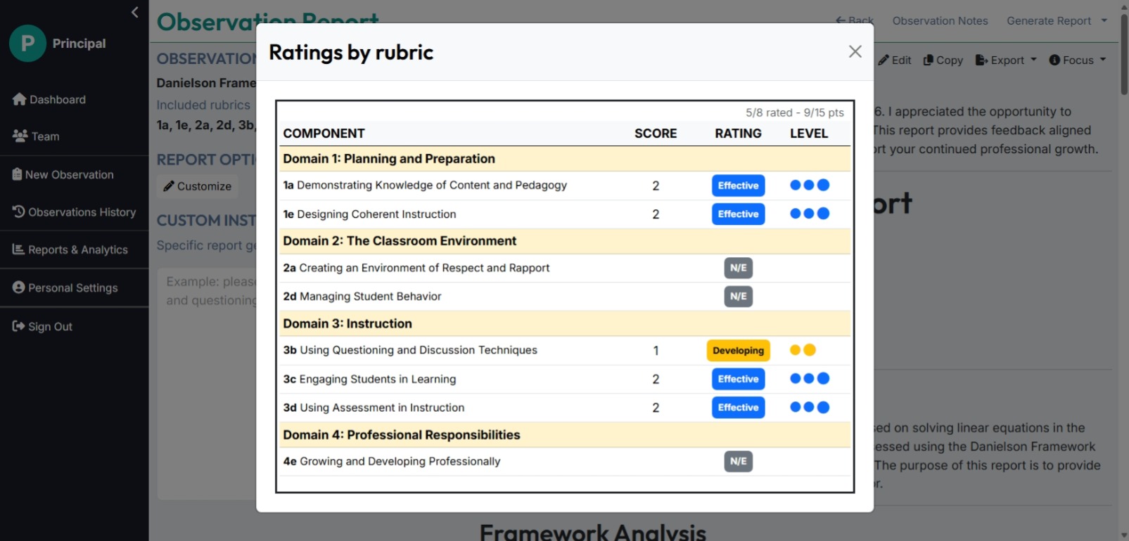Image resolution: width=1129 pixels, height=541 pixels.
Task: Select '1a Demonstrating Knowledge of Content and Pedagogy'
Action: [x=425, y=185]
